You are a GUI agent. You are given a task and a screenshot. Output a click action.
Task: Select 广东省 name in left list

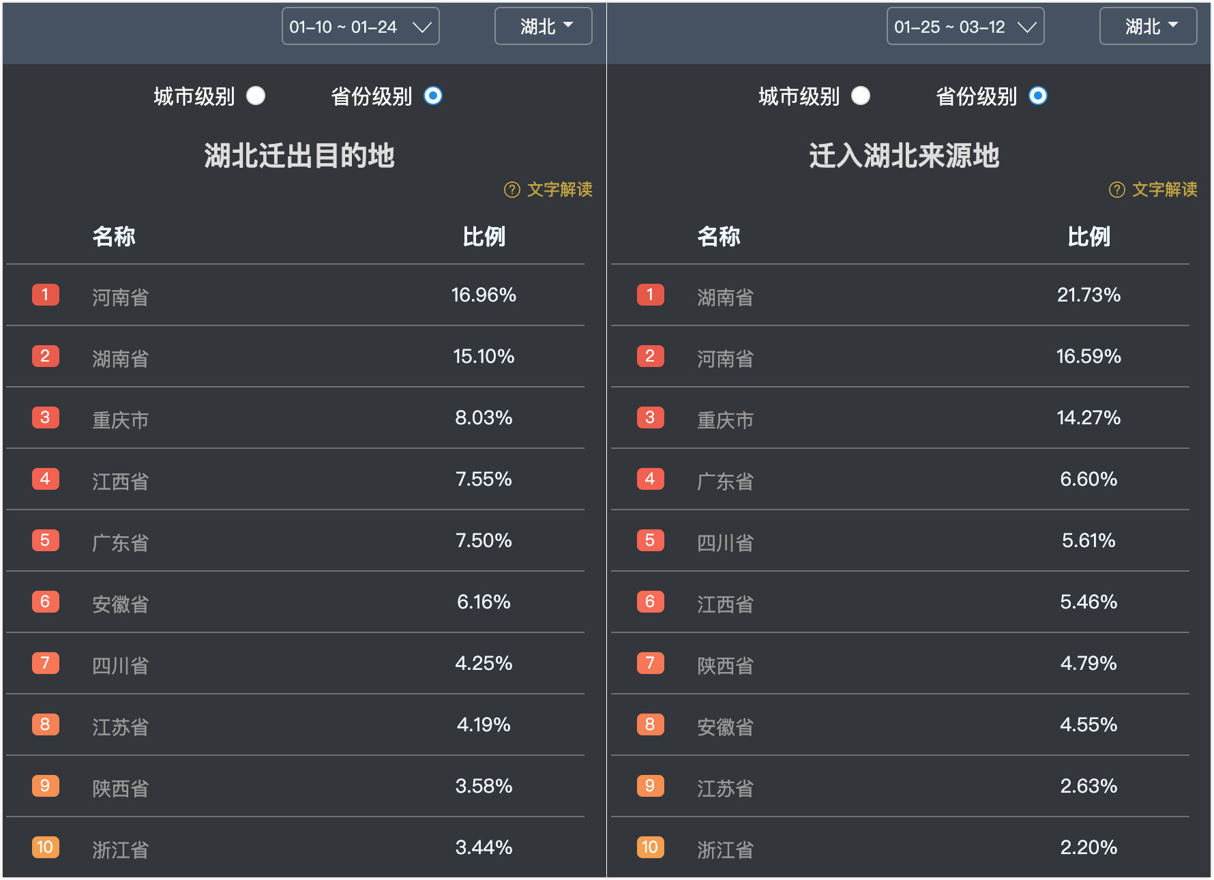(x=121, y=543)
